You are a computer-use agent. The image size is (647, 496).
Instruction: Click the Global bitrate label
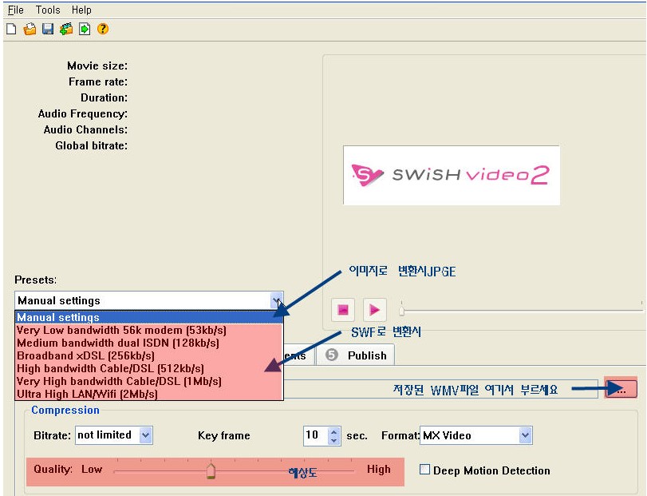coord(92,146)
